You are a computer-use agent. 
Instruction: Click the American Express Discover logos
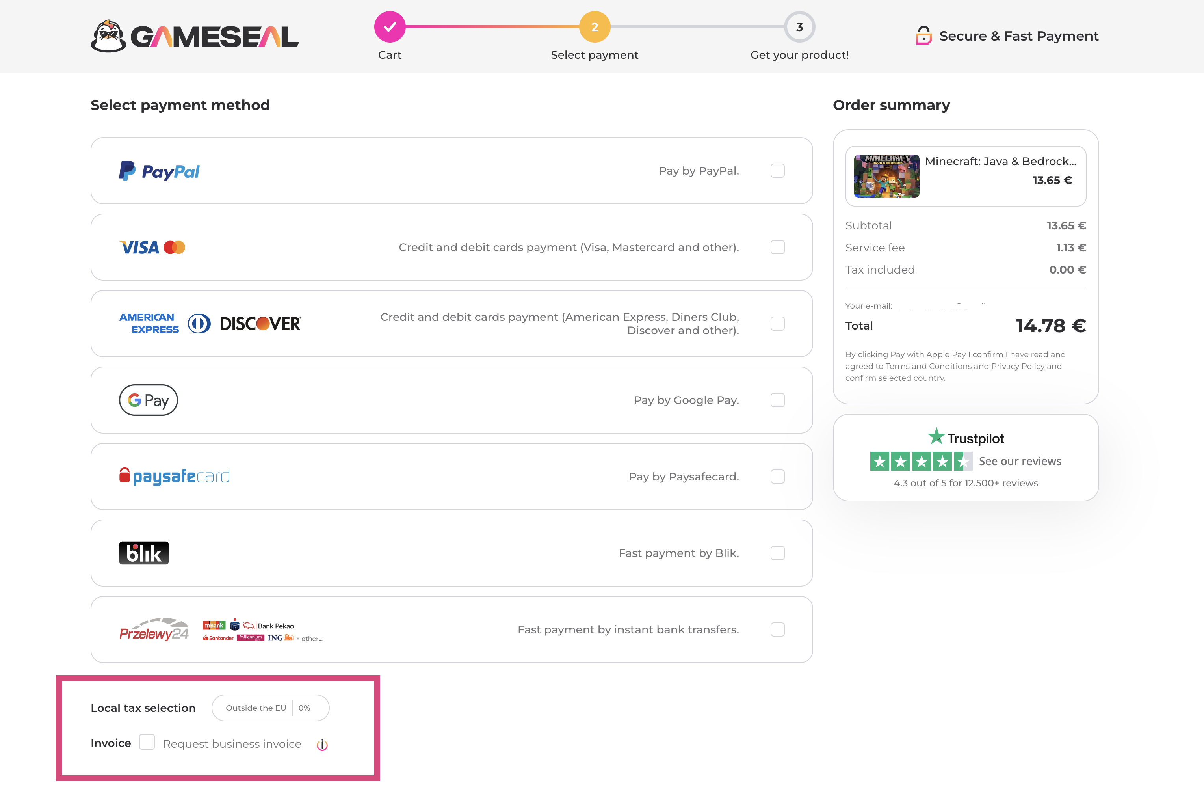coord(210,324)
